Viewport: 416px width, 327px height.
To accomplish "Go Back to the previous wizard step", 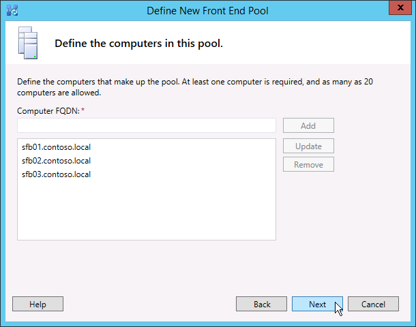I will (261, 304).
